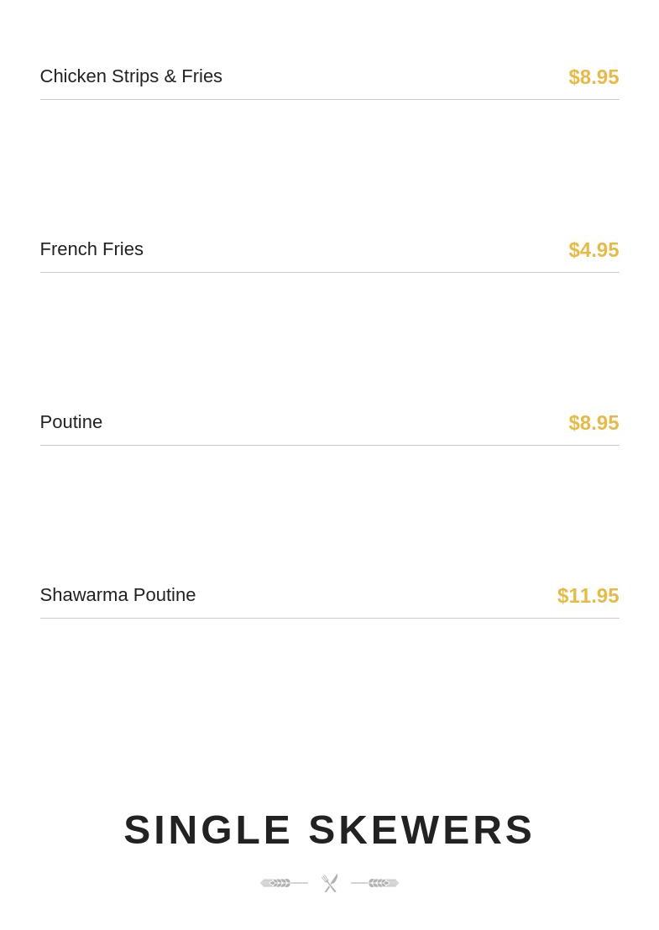Image resolution: width=659 pixels, height=930 pixels.
Task: Click the SINGLE SKEWERS section heading
Action: tap(329, 830)
